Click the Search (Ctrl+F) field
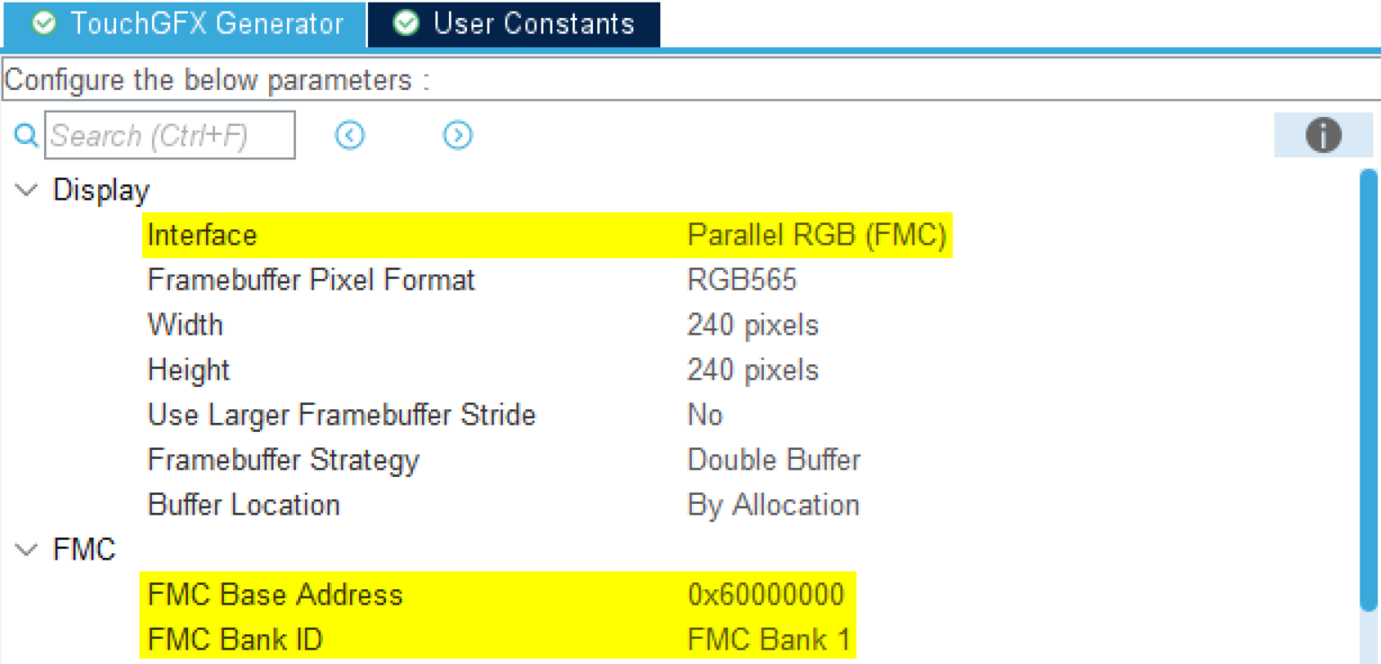The height and width of the screenshot is (664, 1381). [170, 136]
